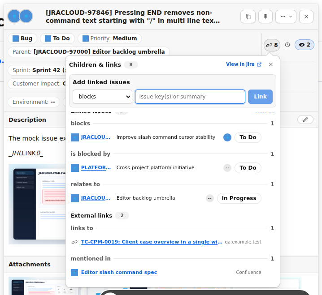Pin this issue panel
The height and width of the screenshot is (295, 322).
(x=265, y=17)
